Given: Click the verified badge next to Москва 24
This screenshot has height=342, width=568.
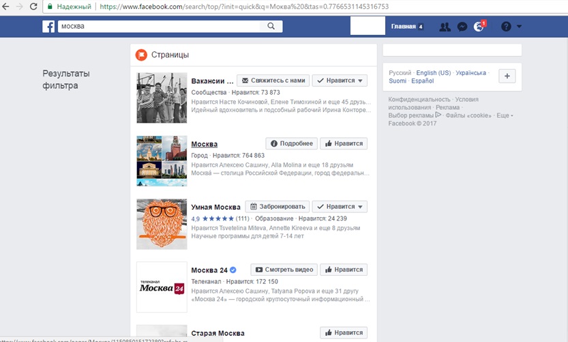Looking at the screenshot, I should click(233, 270).
